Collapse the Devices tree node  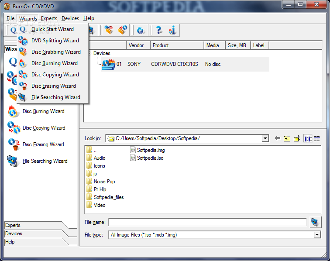coord(89,53)
